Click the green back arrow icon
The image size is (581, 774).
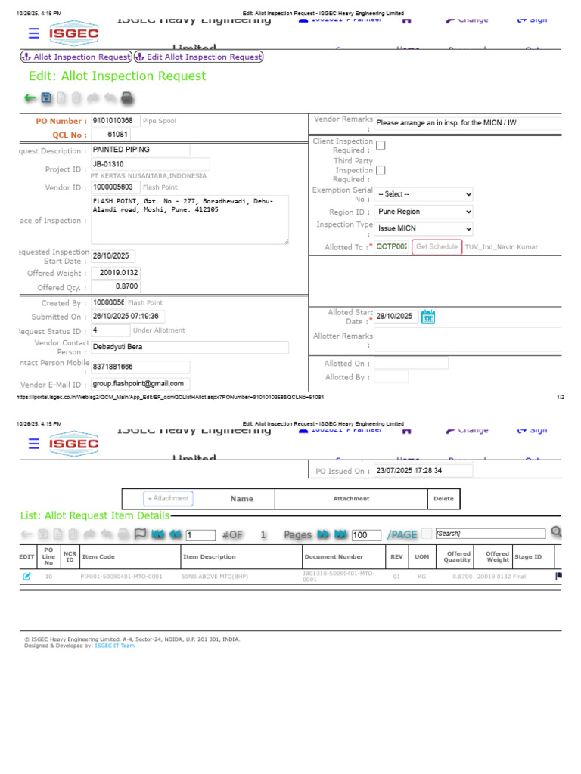click(30, 98)
